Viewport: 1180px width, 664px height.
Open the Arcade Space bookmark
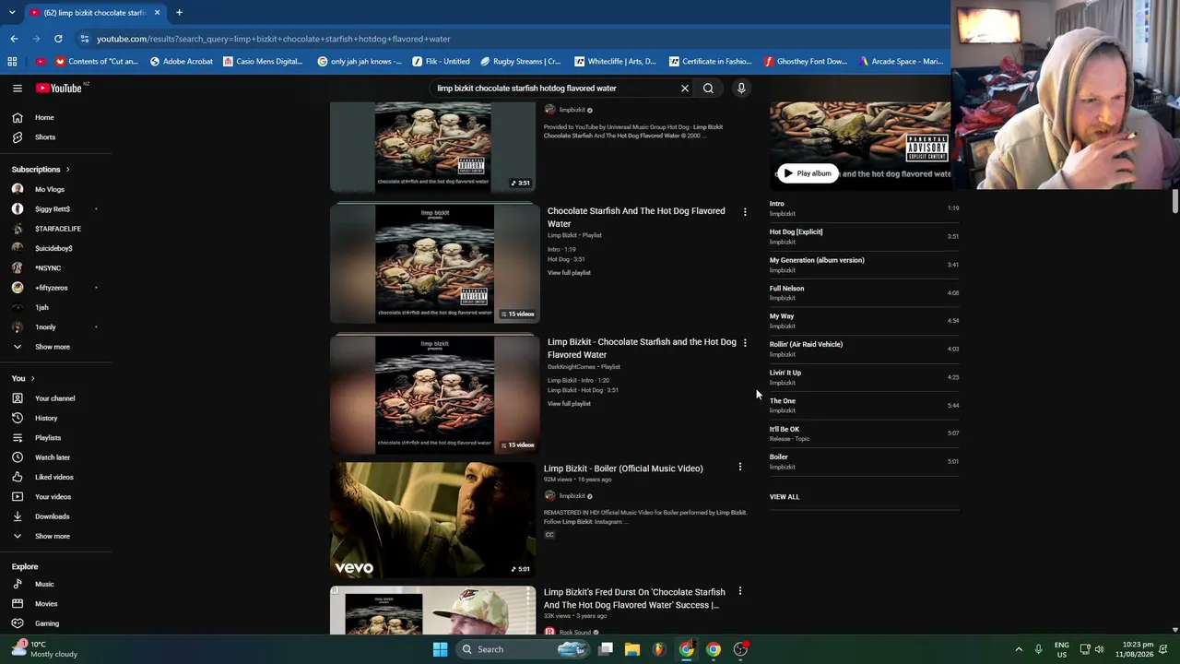[901, 62]
